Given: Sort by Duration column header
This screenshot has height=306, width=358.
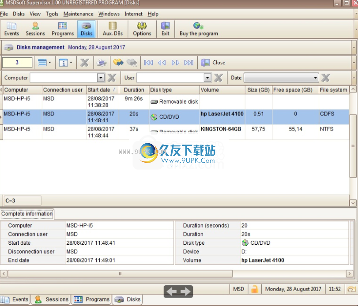Looking at the screenshot, I should tap(134, 90).
